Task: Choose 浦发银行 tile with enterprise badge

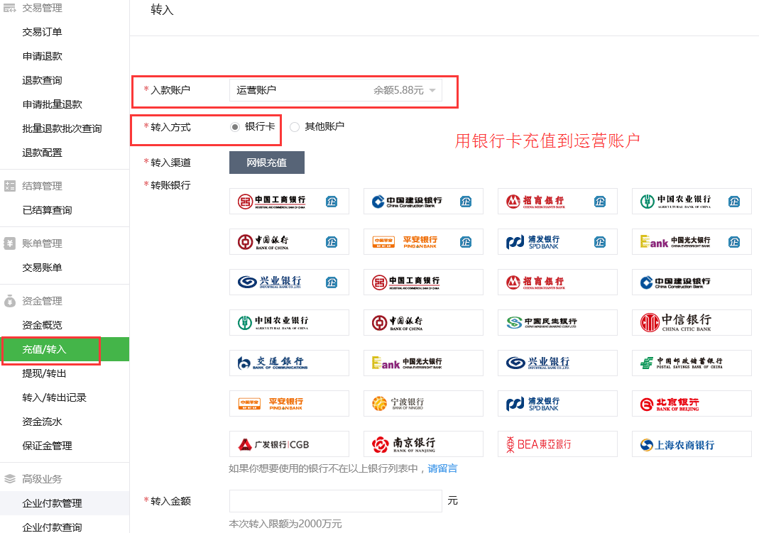Action: [557, 242]
